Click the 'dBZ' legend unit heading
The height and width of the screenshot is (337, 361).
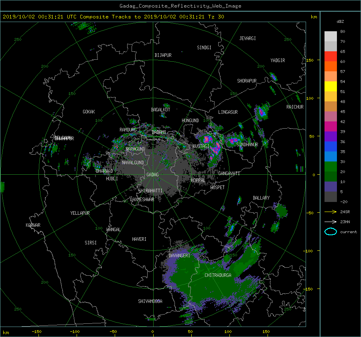coord(340,21)
